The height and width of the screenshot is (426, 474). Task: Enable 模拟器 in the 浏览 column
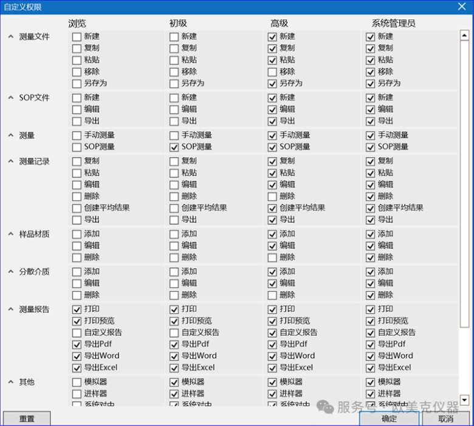click(x=77, y=382)
